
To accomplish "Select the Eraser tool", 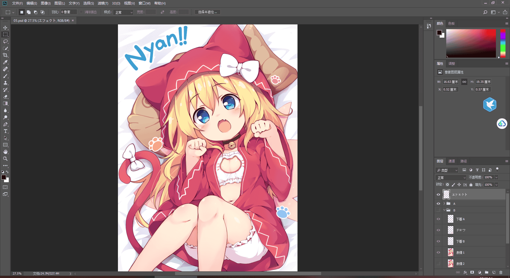I will tap(5, 97).
